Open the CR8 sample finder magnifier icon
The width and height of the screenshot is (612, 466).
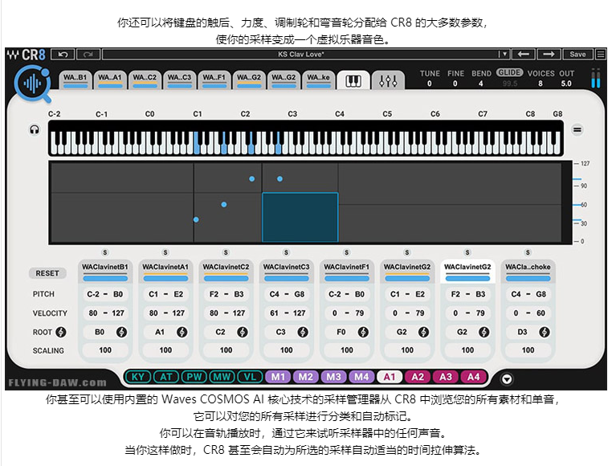pyautogui.click(x=33, y=84)
